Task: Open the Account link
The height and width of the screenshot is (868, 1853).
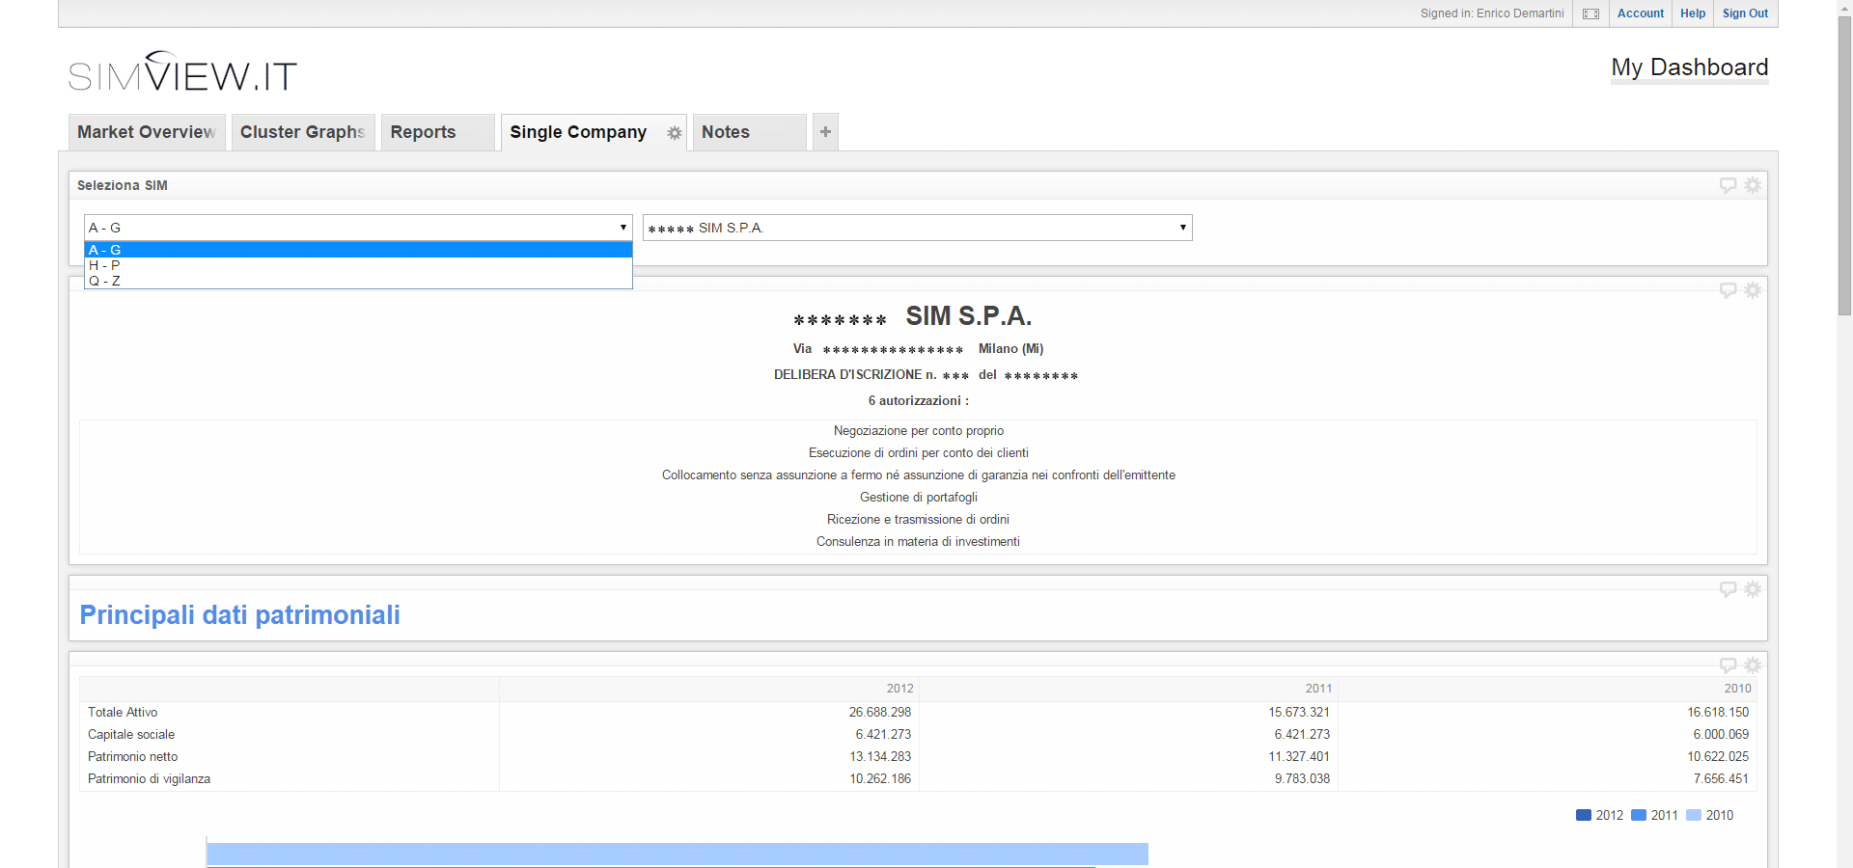Action: (x=1640, y=14)
